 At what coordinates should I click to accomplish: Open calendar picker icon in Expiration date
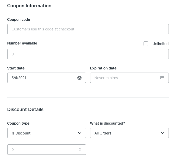(x=162, y=78)
